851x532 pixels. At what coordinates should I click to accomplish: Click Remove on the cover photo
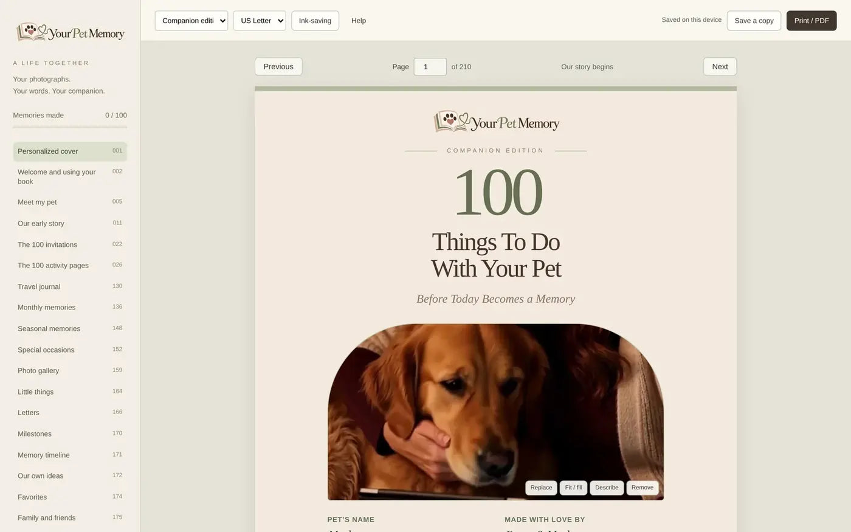click(x=643, y=488)
